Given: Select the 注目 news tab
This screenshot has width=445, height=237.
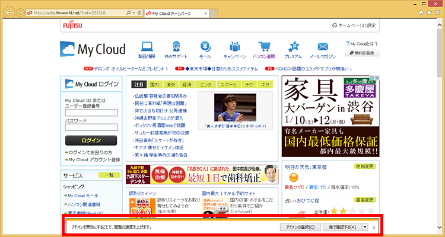Looking at the screenshot, I should (139, 85).
